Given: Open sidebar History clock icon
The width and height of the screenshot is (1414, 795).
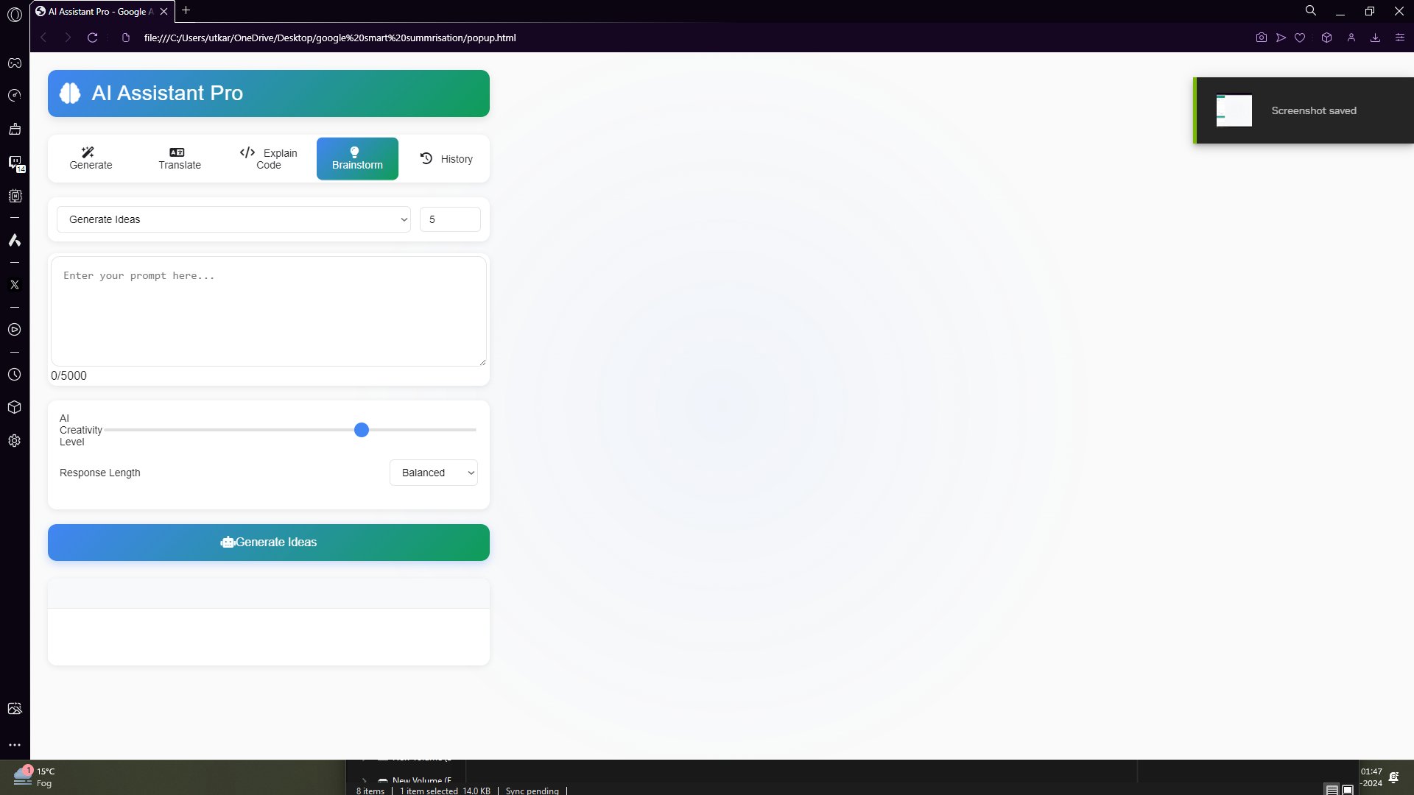Looking at the screenshot, I should [15, 375].
